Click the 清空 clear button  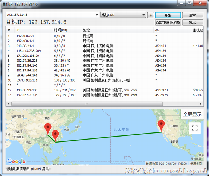(x=192, y=15)
